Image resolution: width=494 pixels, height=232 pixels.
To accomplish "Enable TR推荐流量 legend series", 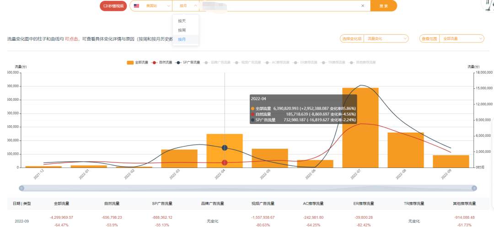I will coord(333,62).
